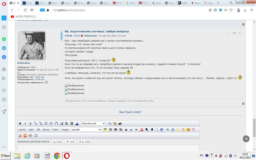Take a snapshot with camera icon

tap(215, 10)
